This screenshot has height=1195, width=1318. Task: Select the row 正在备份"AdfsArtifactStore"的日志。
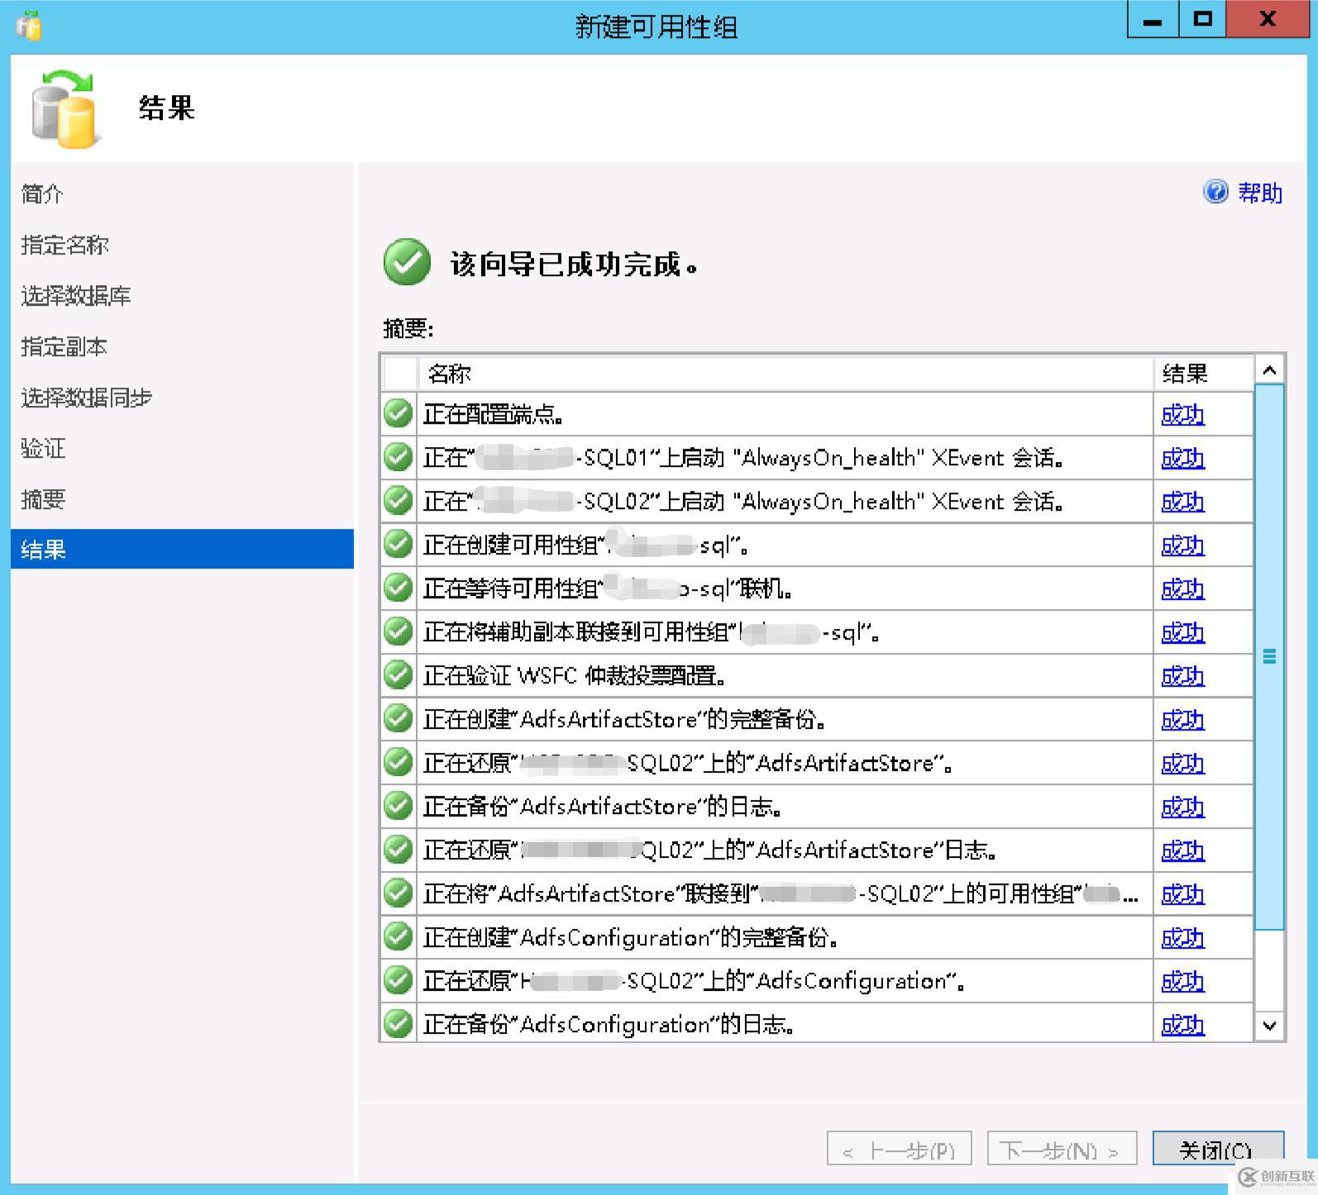click(x=817, y=807)
